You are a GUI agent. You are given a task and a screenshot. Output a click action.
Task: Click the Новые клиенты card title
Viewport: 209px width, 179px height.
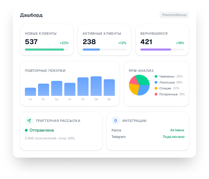[x=41, y=34]
